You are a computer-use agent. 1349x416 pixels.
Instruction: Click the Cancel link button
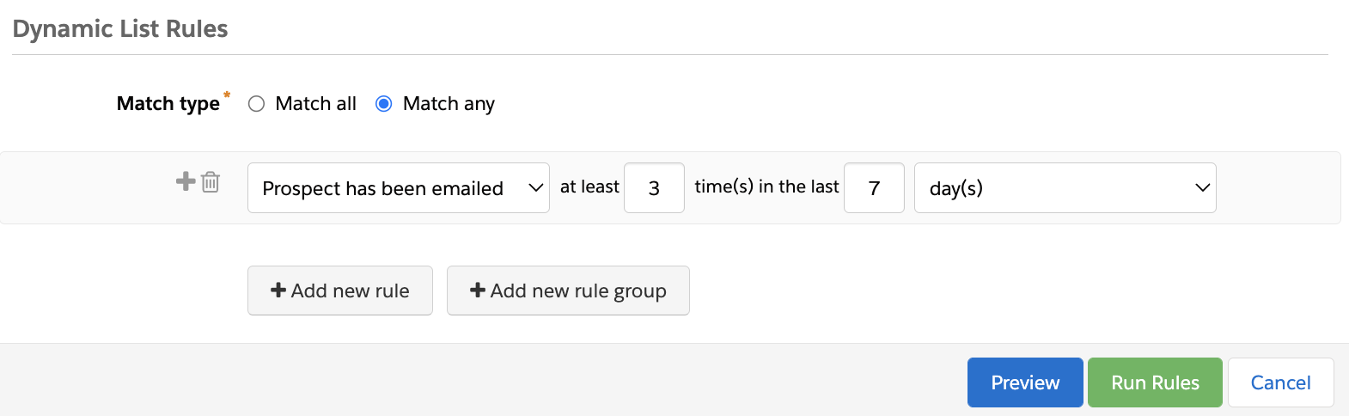tap(1280, 382)
